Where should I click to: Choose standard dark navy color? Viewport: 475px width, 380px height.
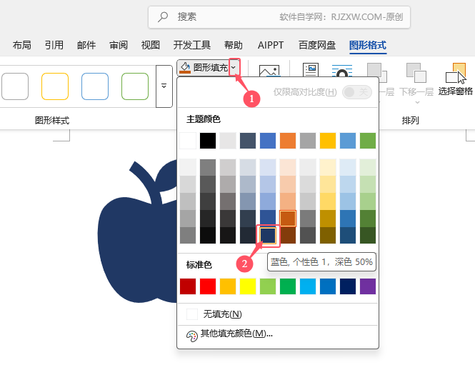pyautogui.click(x=348, y=286)
